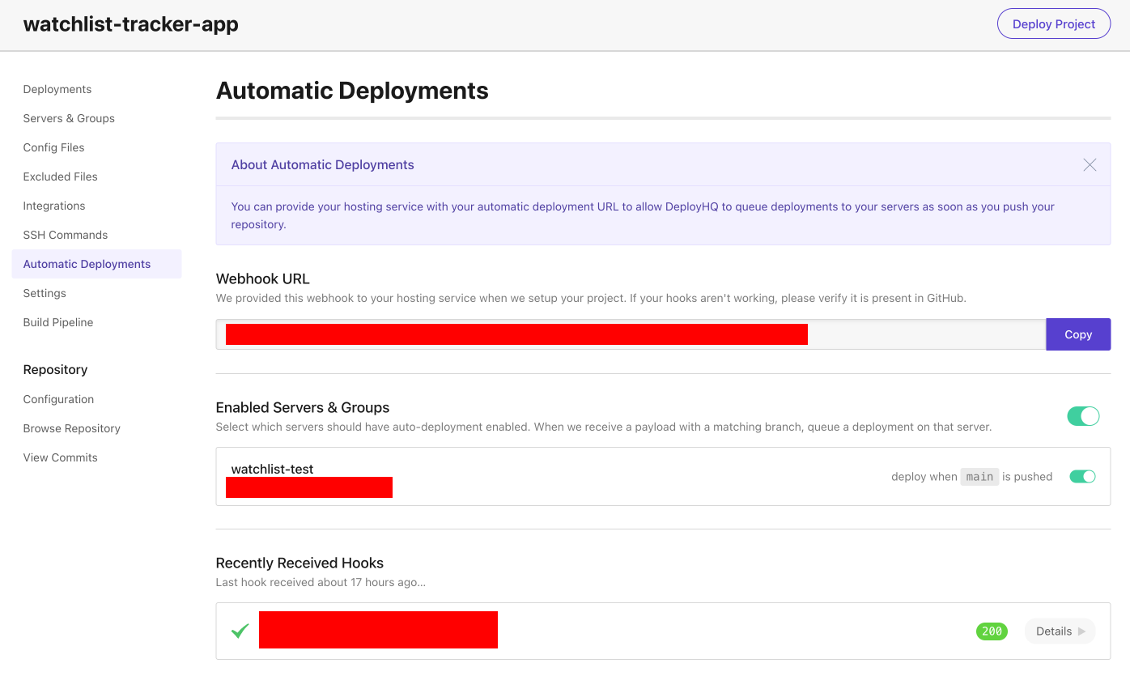
Task: Open the Deployments section
Action: [x=57, y=89]
